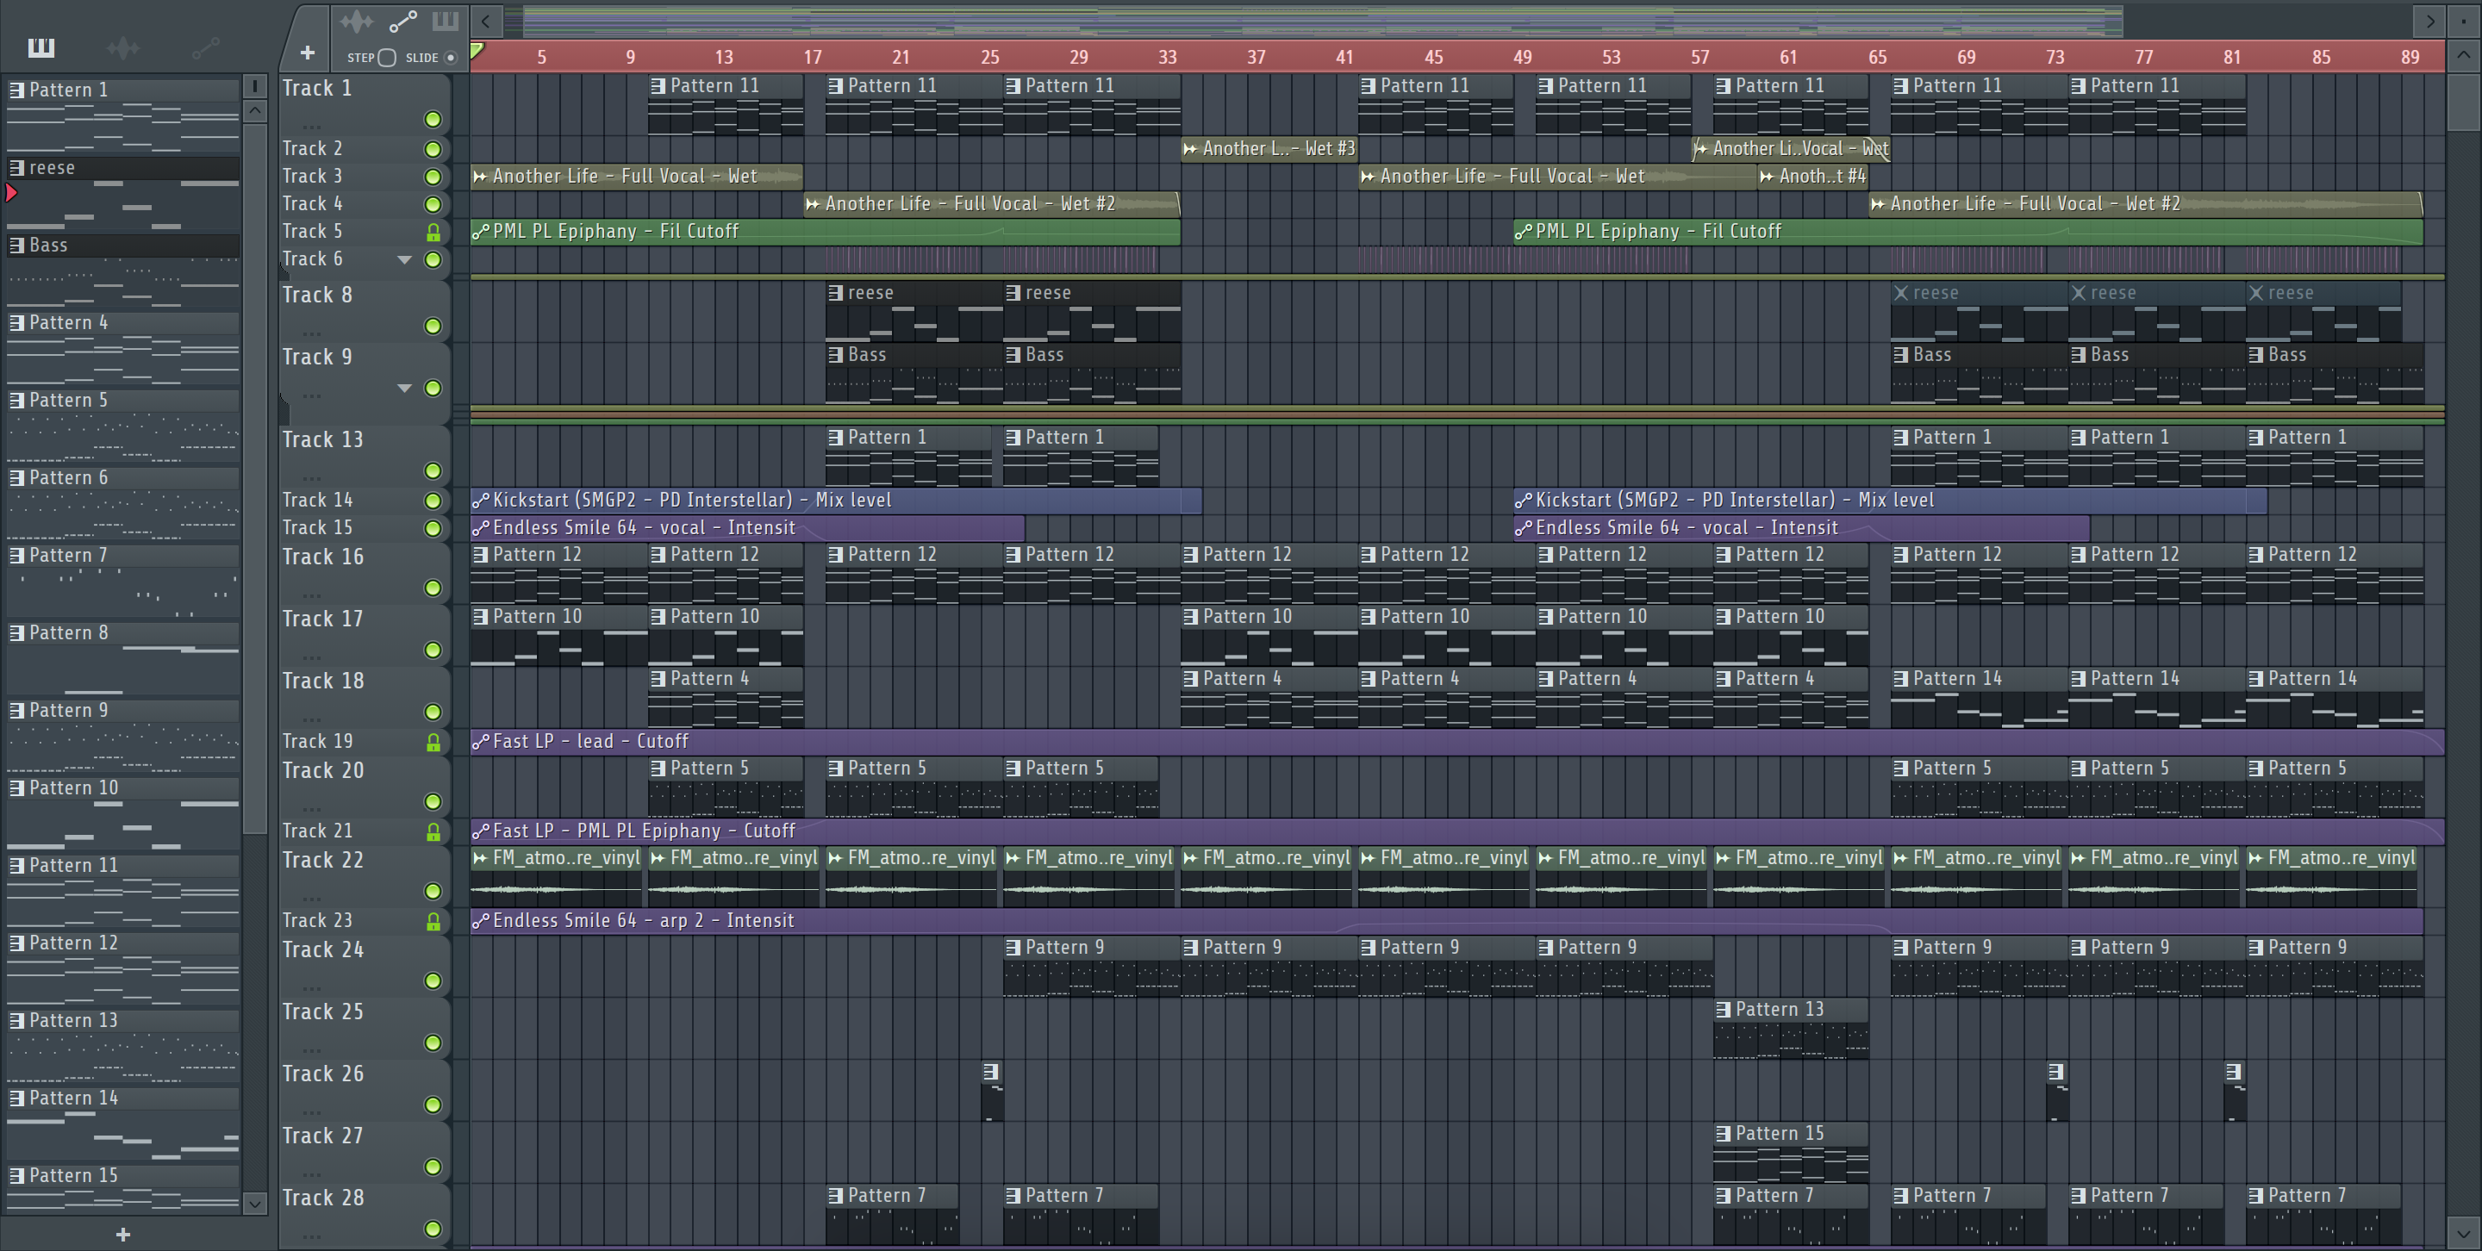The image size is (2482, 1251).
Task: Mute Track 28 with green LED
Action: 433,1229
